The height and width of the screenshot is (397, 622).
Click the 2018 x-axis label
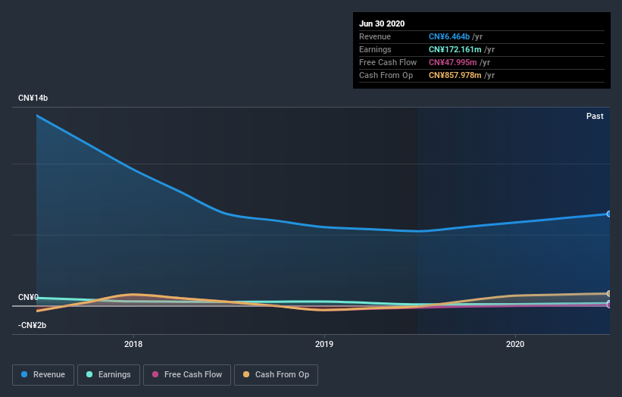133,344
